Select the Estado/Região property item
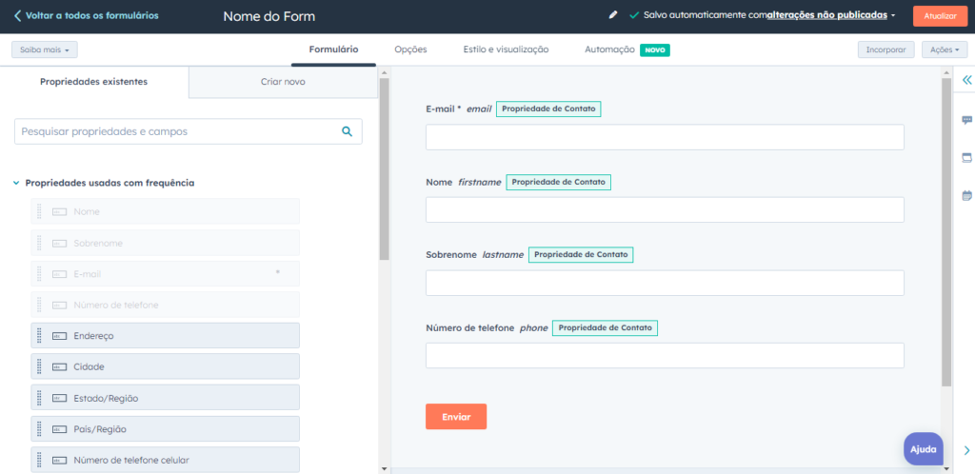This screenshot has height=474, width=975. (x=166, y=398)
